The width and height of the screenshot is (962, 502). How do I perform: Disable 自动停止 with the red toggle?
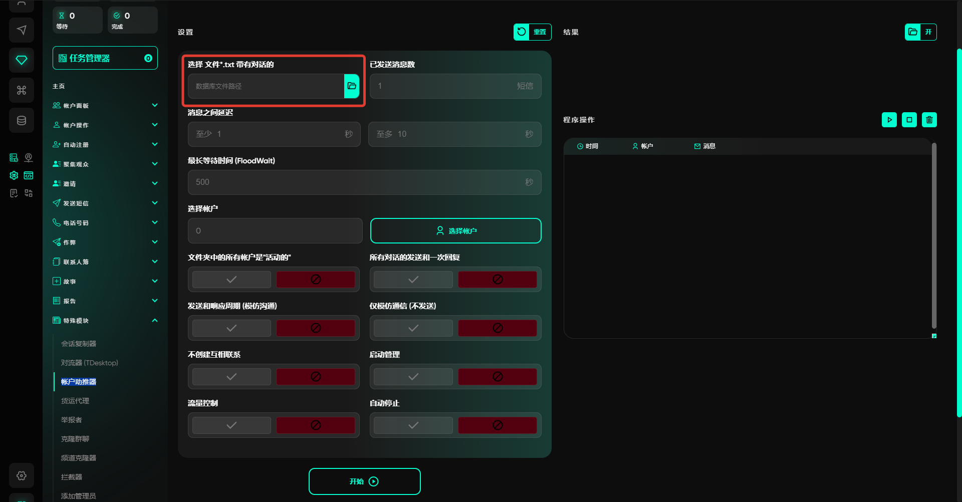(497, 425)
